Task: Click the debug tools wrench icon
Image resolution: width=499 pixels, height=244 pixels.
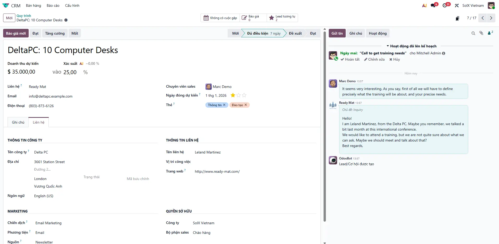Action: pyautogui.click(x=457, y=5)
